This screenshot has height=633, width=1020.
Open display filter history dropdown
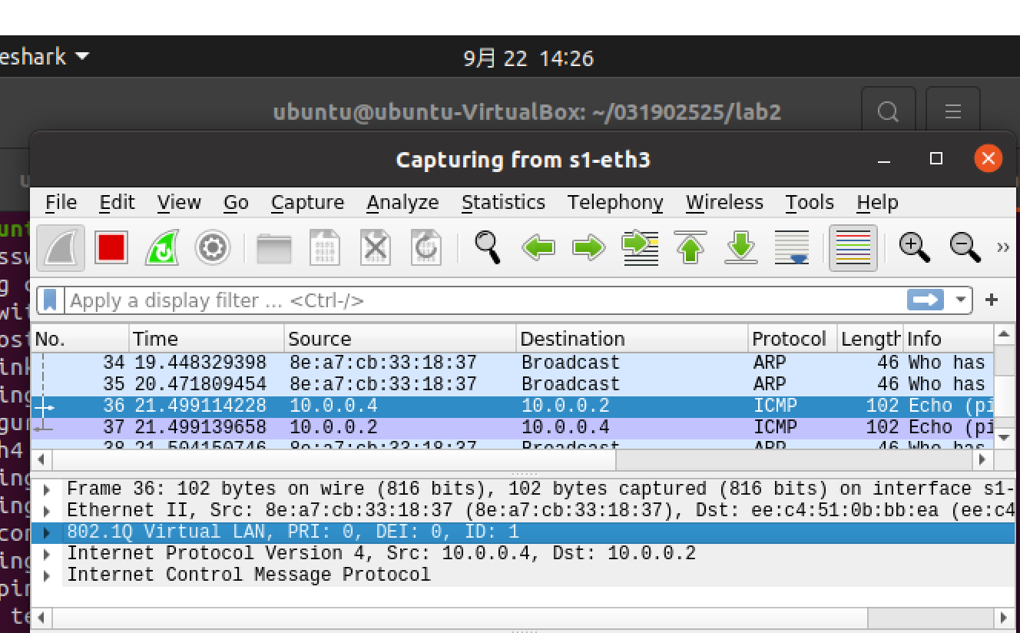coord(960,300)
